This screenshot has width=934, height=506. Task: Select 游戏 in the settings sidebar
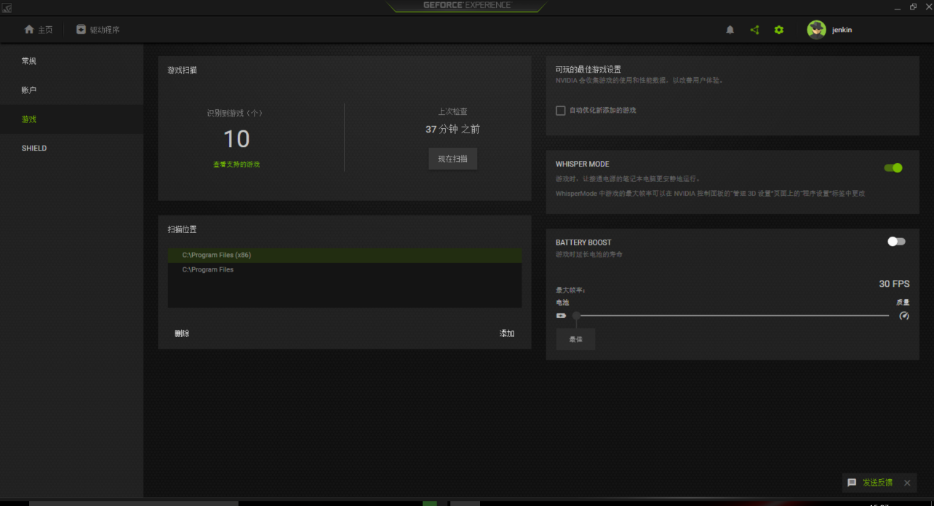pos(71,119)
